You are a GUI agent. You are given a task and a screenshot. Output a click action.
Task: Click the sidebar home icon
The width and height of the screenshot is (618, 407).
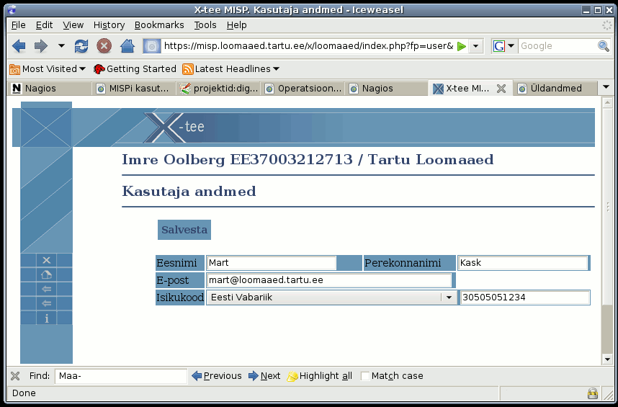point(47,274)
